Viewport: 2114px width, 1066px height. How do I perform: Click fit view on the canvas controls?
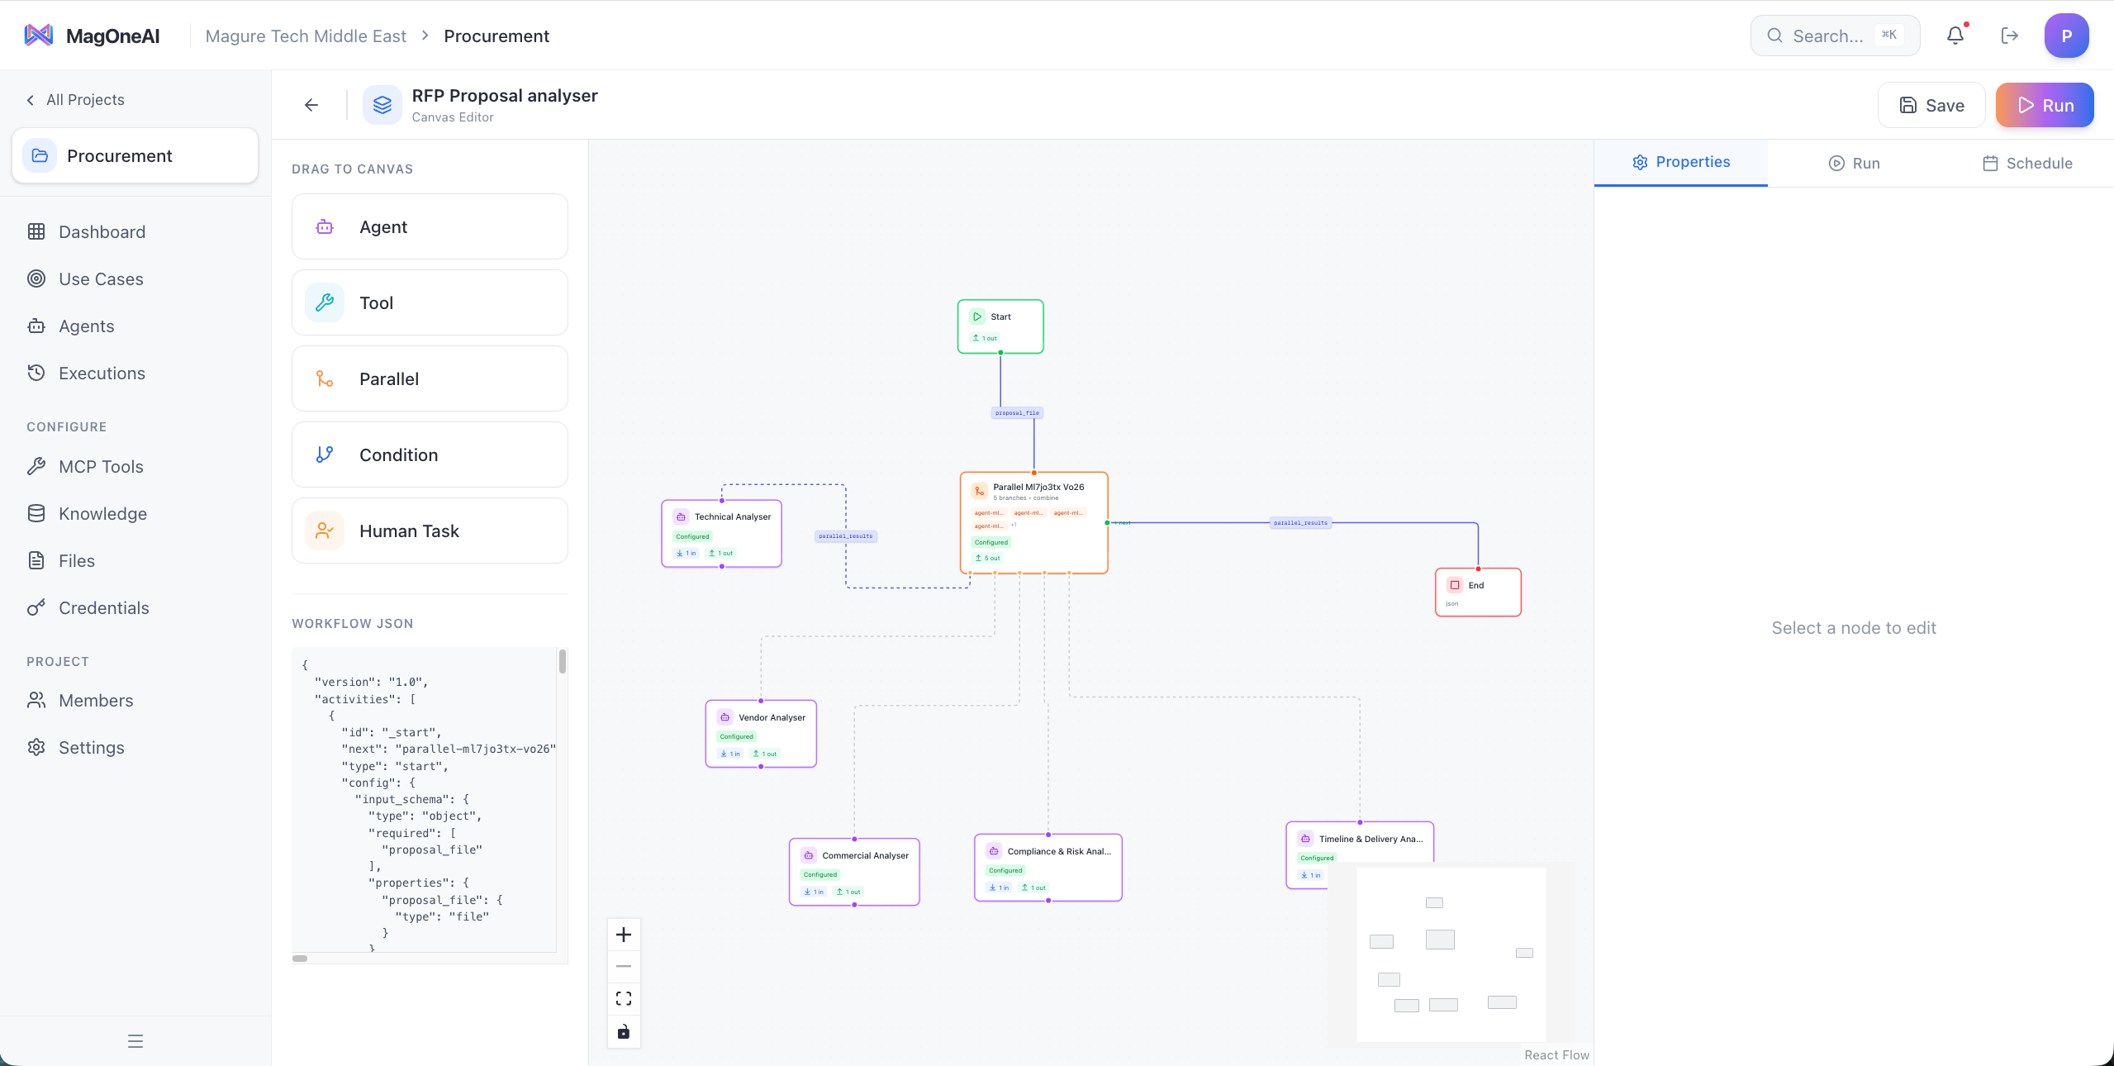tap(624, 998)
